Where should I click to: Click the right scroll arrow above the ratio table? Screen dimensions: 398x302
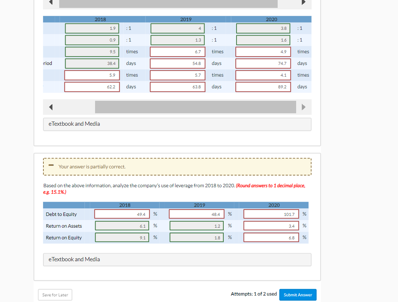point(304,3)
